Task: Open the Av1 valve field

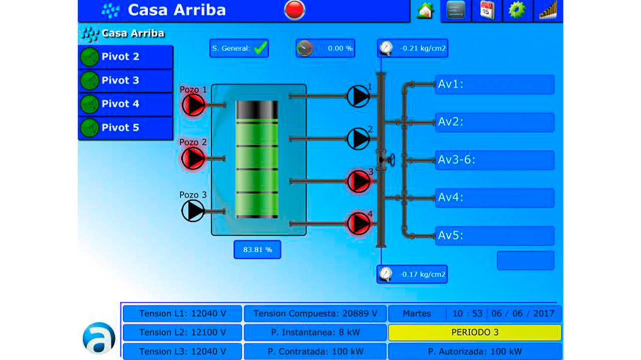Action: 494,84
